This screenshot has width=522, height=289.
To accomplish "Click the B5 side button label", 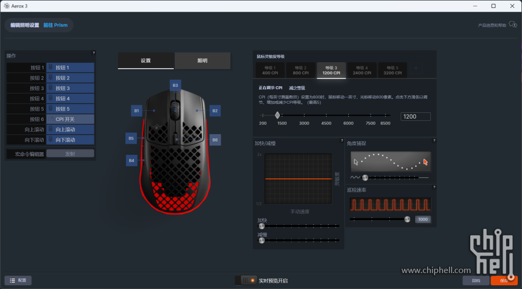I will pos(131,138).
